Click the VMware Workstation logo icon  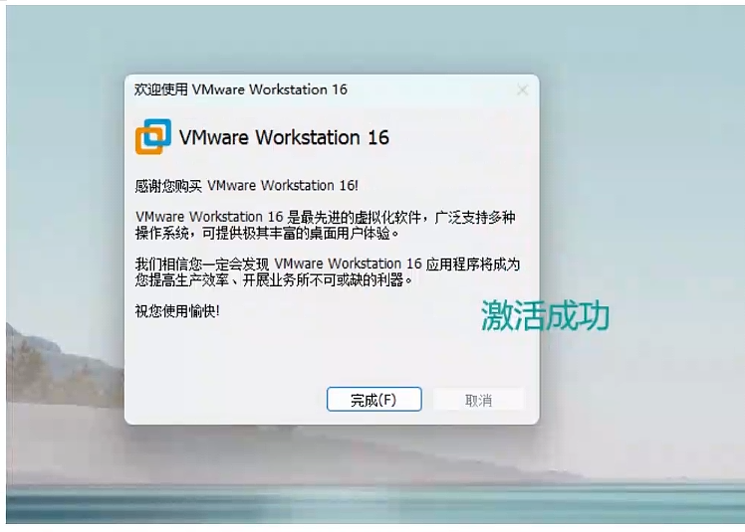[153, 136]
